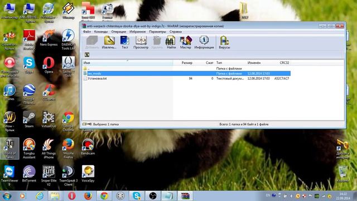Select the Tongbu Assistant desktop shortcut
Image resolution: width=357 pixels, height=201 pixels.
(x=29, y=148)
